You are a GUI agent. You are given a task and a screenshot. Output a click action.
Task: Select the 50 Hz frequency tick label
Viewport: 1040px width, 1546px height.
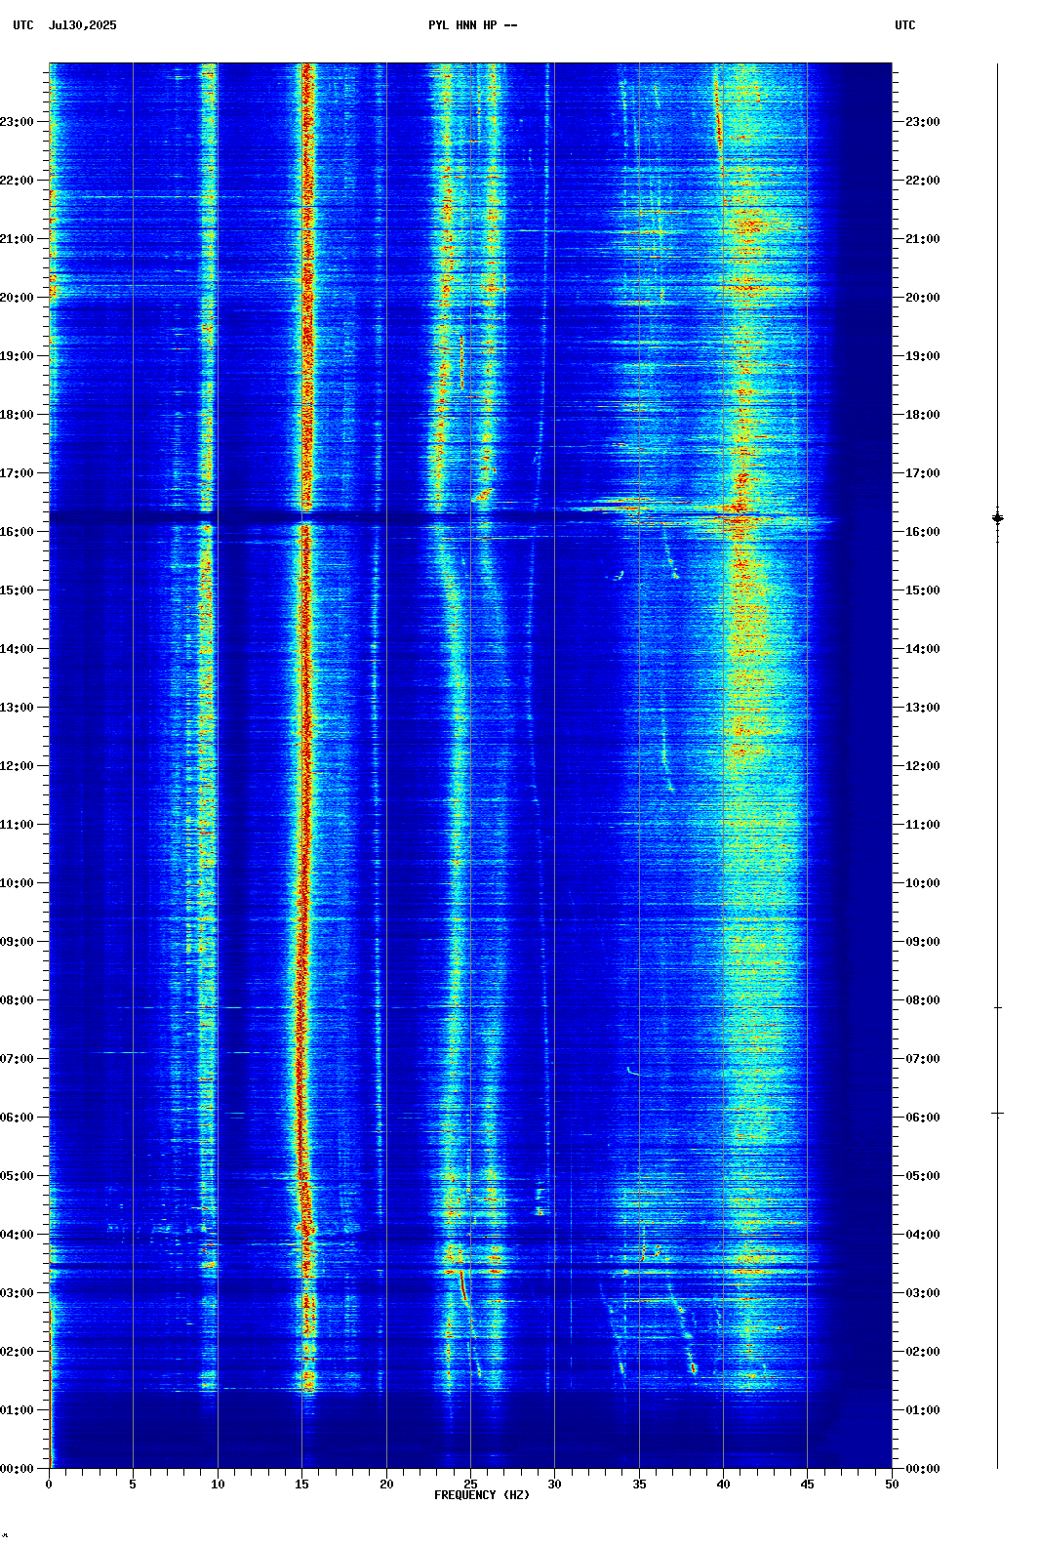pyautogui.click(x=892, y=1485)
